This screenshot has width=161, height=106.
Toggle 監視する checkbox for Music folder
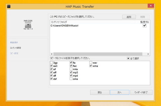(x=145, y=25)
